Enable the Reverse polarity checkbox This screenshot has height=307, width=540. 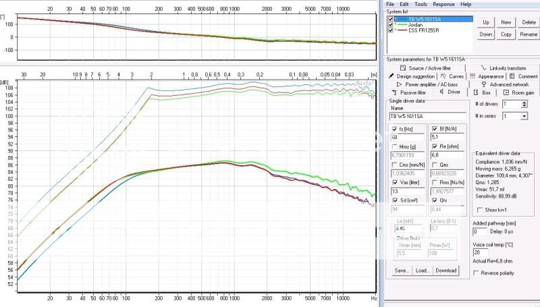477,273
